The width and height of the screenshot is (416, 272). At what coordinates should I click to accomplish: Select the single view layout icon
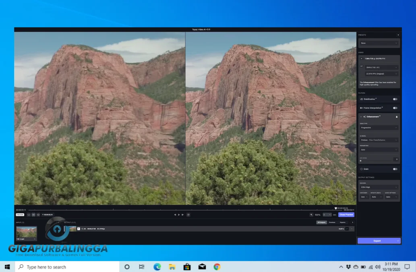(x=29, y=215)
